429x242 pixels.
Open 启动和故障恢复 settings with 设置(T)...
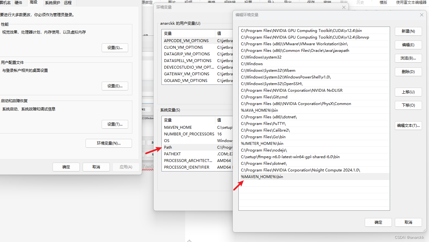pos(115,124)
